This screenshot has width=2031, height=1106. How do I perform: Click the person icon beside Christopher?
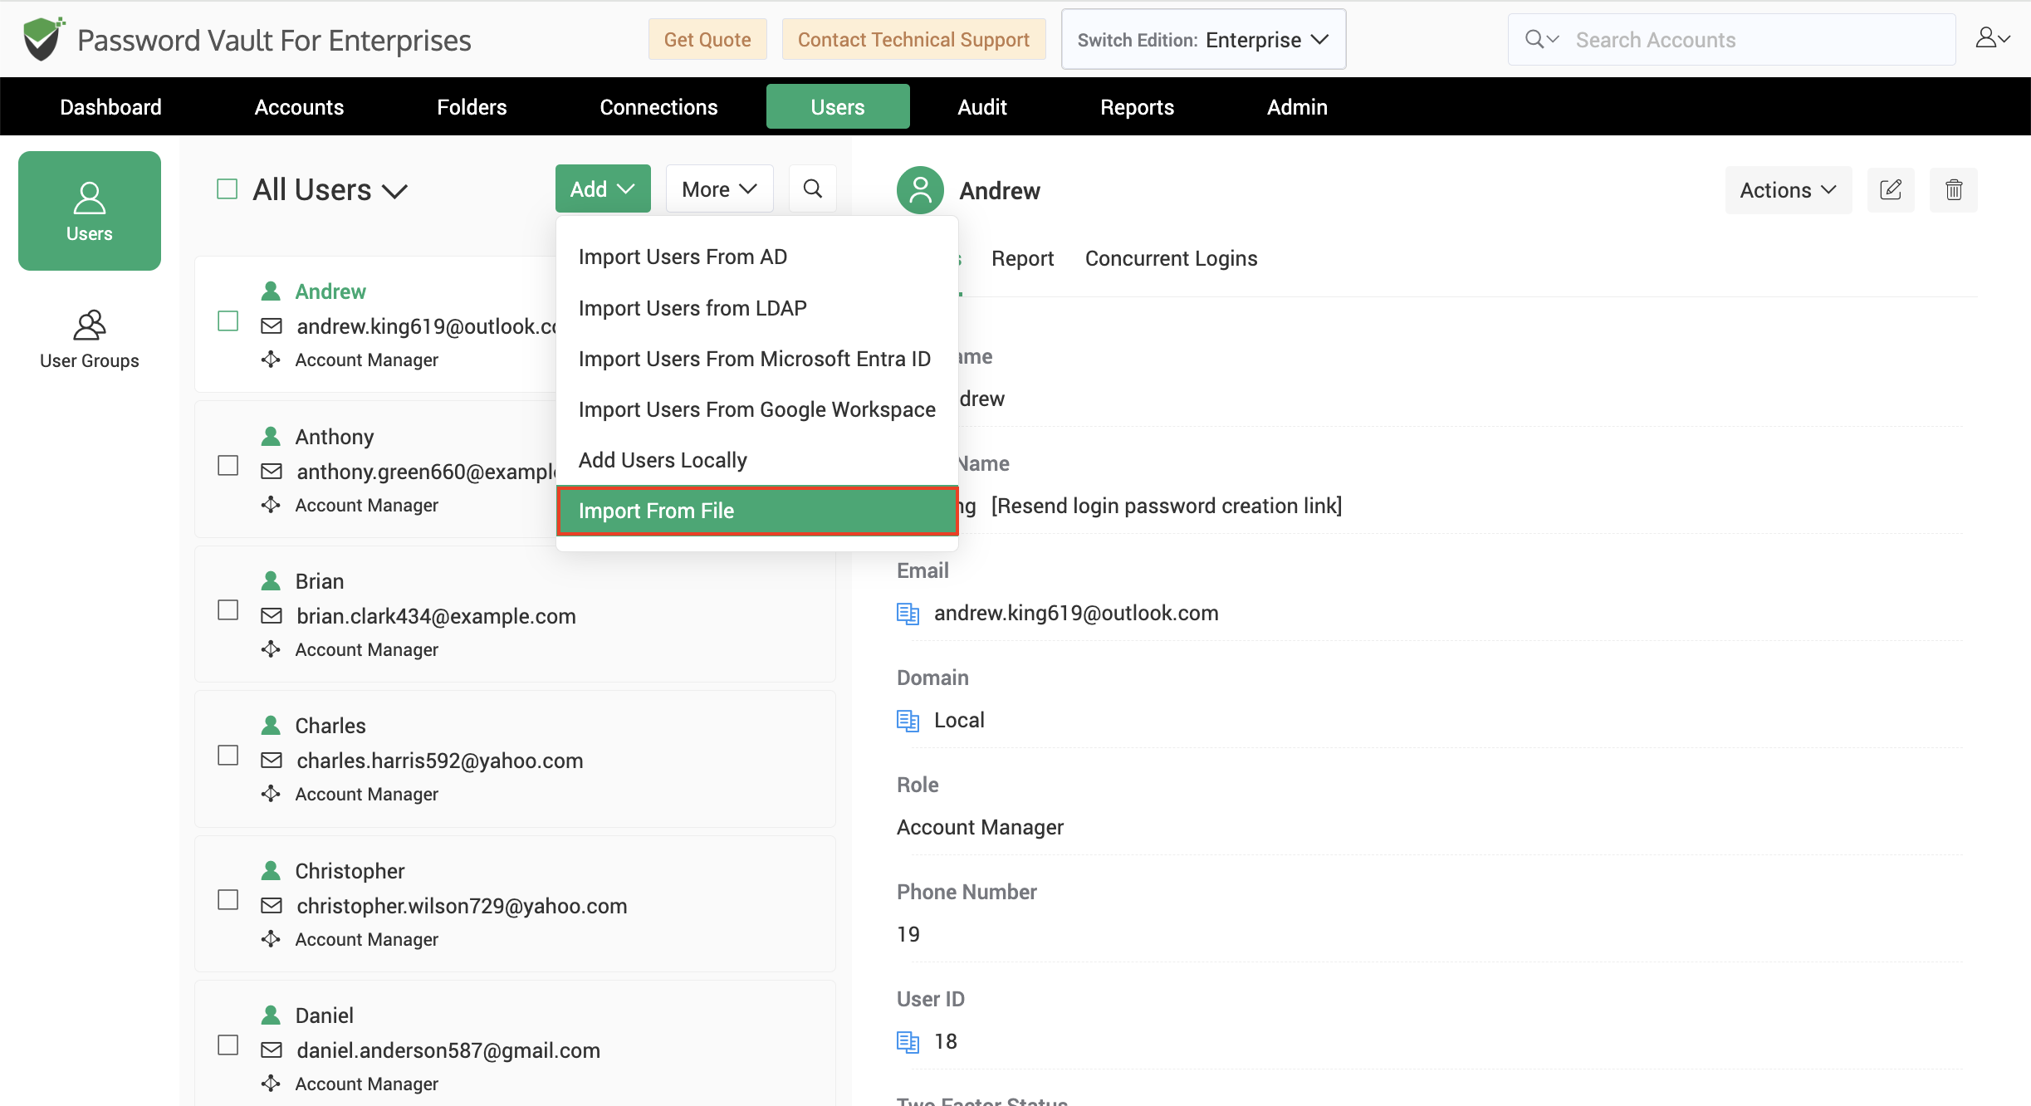tap(271, 870)
